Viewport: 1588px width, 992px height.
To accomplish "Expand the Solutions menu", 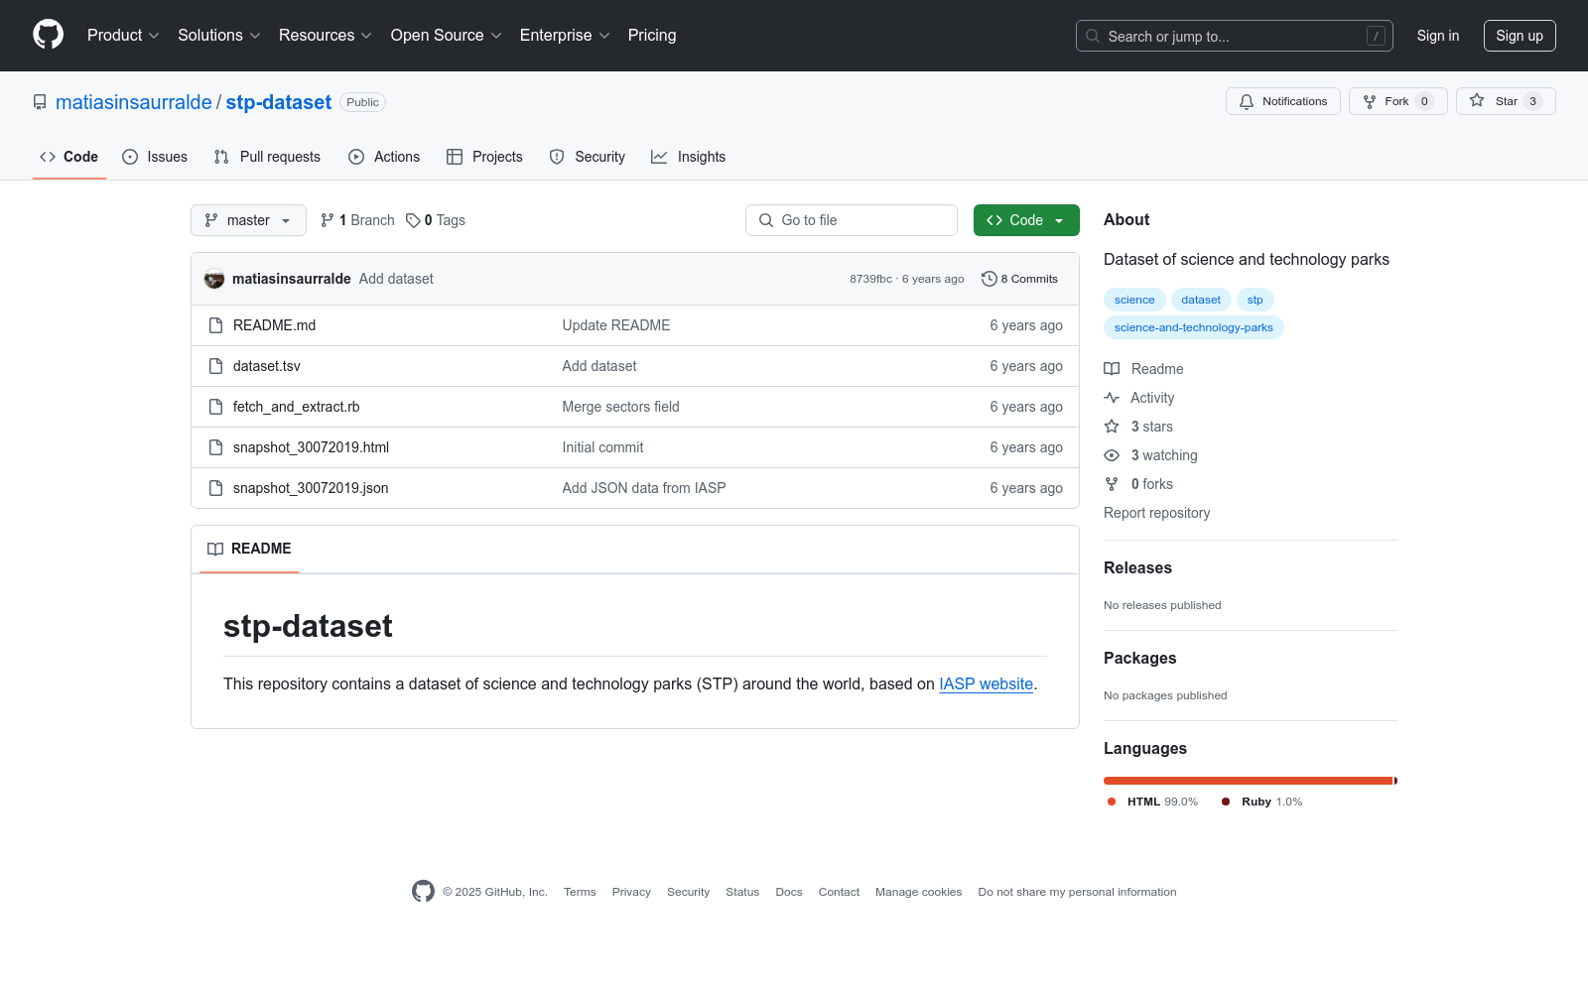I will pyautogui.click(x=219, y=35).
